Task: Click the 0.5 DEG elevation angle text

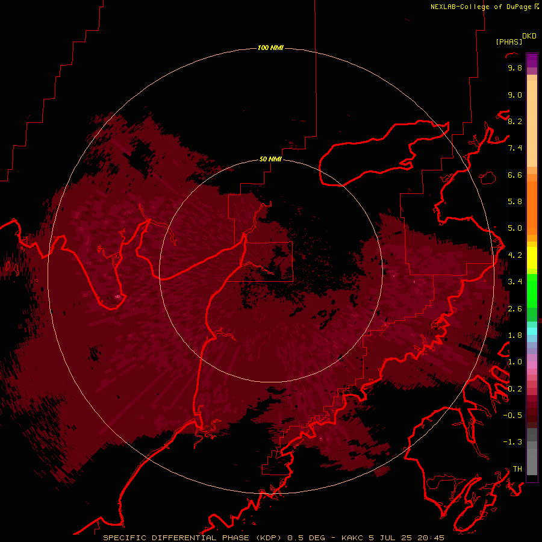Action: [307, 538]
